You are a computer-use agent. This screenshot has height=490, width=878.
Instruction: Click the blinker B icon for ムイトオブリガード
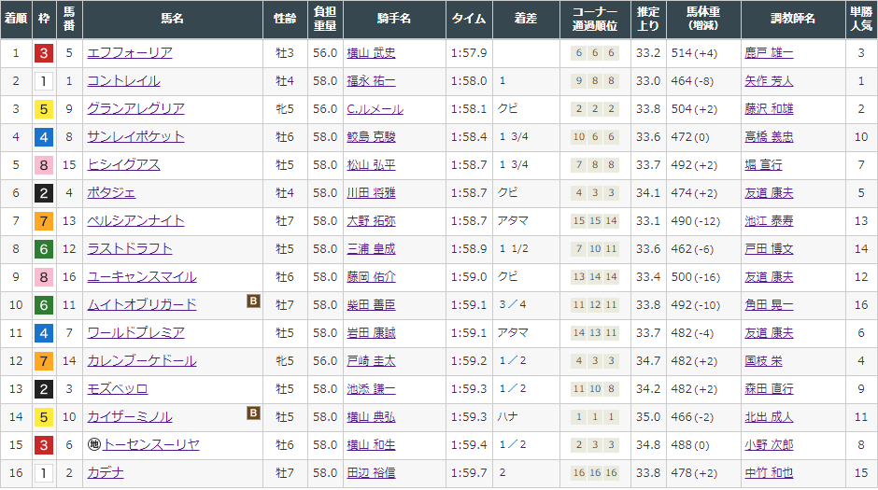tap(254, 301)
